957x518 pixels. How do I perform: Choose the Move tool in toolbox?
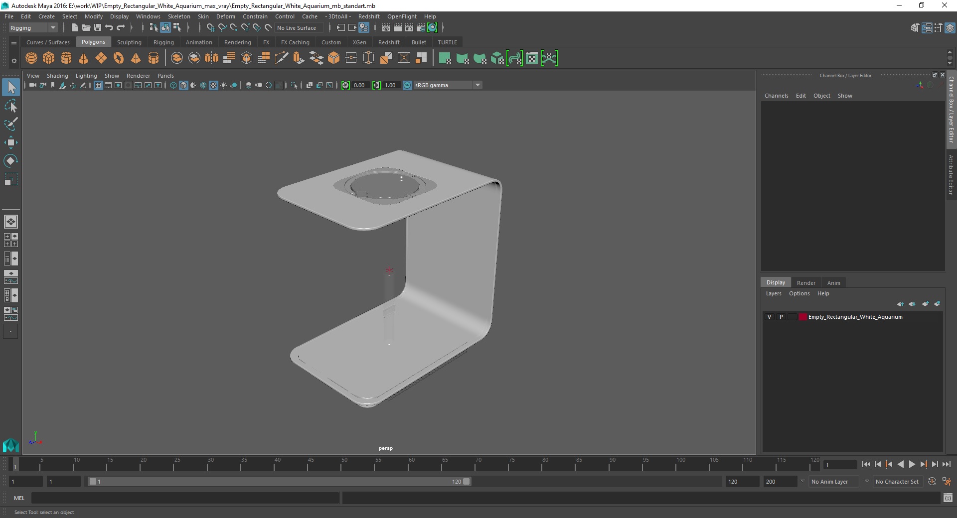pos(11,142)
